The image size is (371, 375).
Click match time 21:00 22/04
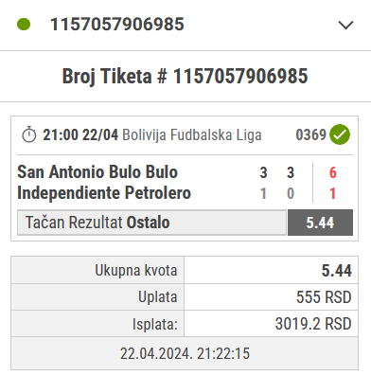click(x=80, y=134)
